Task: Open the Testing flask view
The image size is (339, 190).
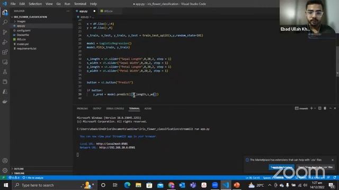Action: [x=5, y=72]
